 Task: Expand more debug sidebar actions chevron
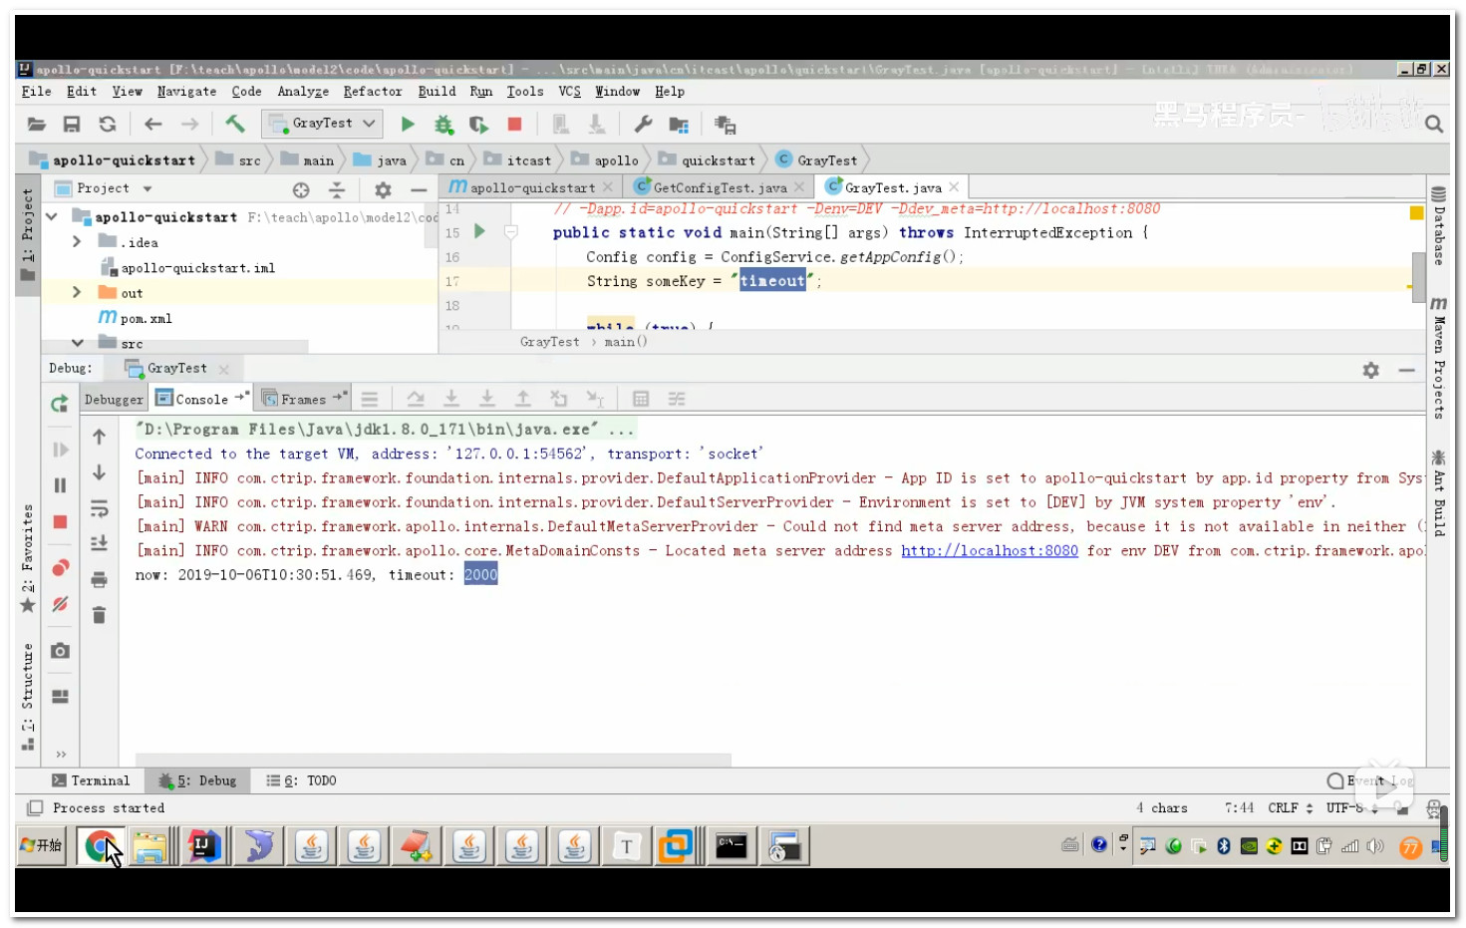tap(61, 755)
